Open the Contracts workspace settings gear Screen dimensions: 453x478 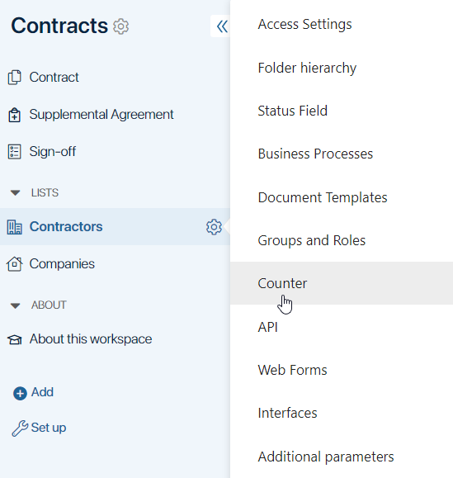coord(121,26)
